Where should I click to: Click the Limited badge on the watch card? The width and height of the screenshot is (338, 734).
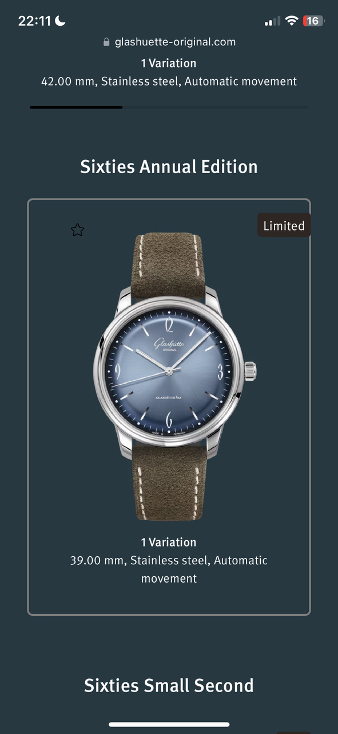coord(284,225)
